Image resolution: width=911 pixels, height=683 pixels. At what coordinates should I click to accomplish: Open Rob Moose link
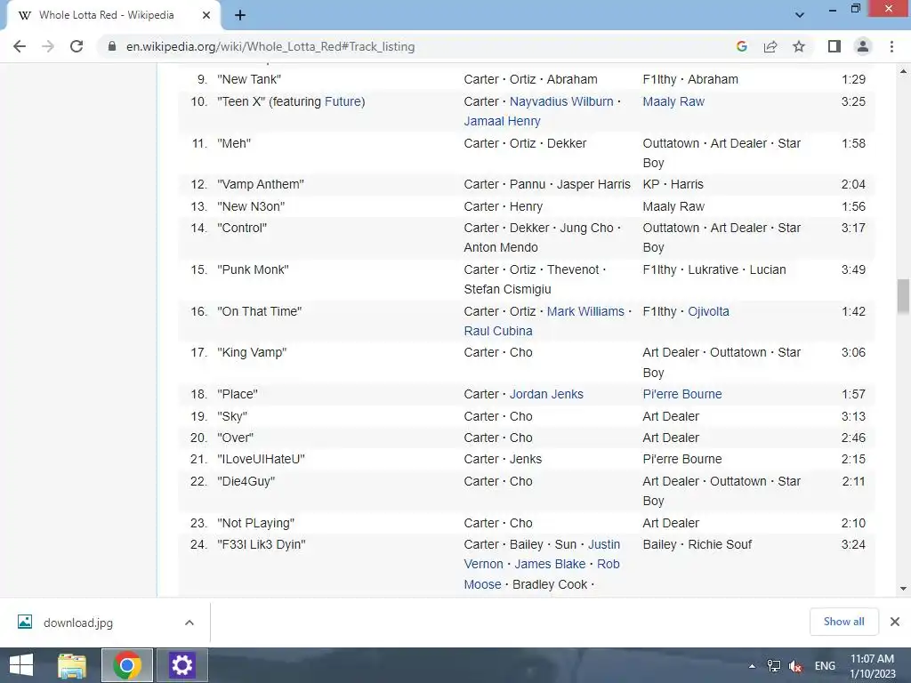click(x=542, y=574)
